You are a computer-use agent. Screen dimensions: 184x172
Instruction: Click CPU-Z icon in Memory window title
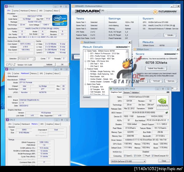[7, 120]
